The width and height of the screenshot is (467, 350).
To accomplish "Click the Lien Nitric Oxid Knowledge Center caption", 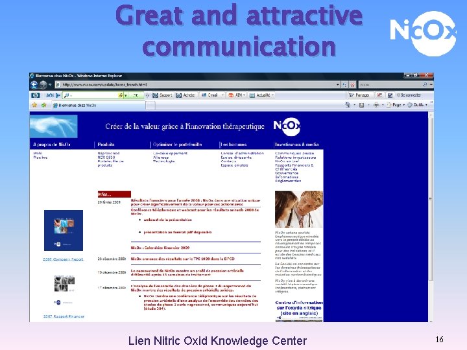I will tap(217, 341).
